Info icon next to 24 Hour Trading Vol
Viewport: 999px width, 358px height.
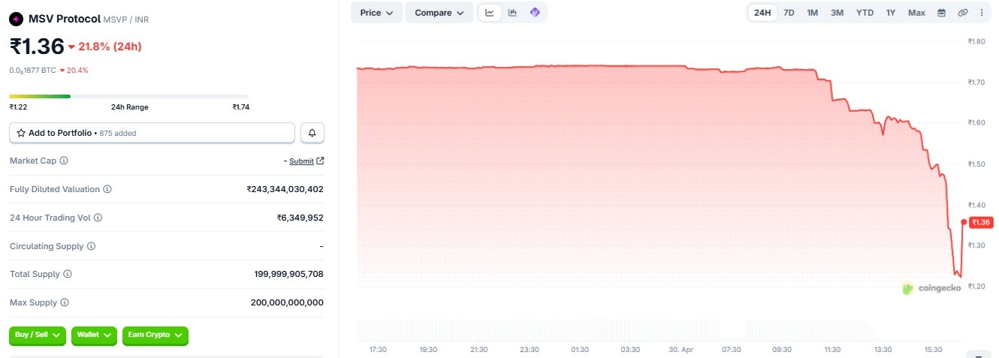click(98, 218)
